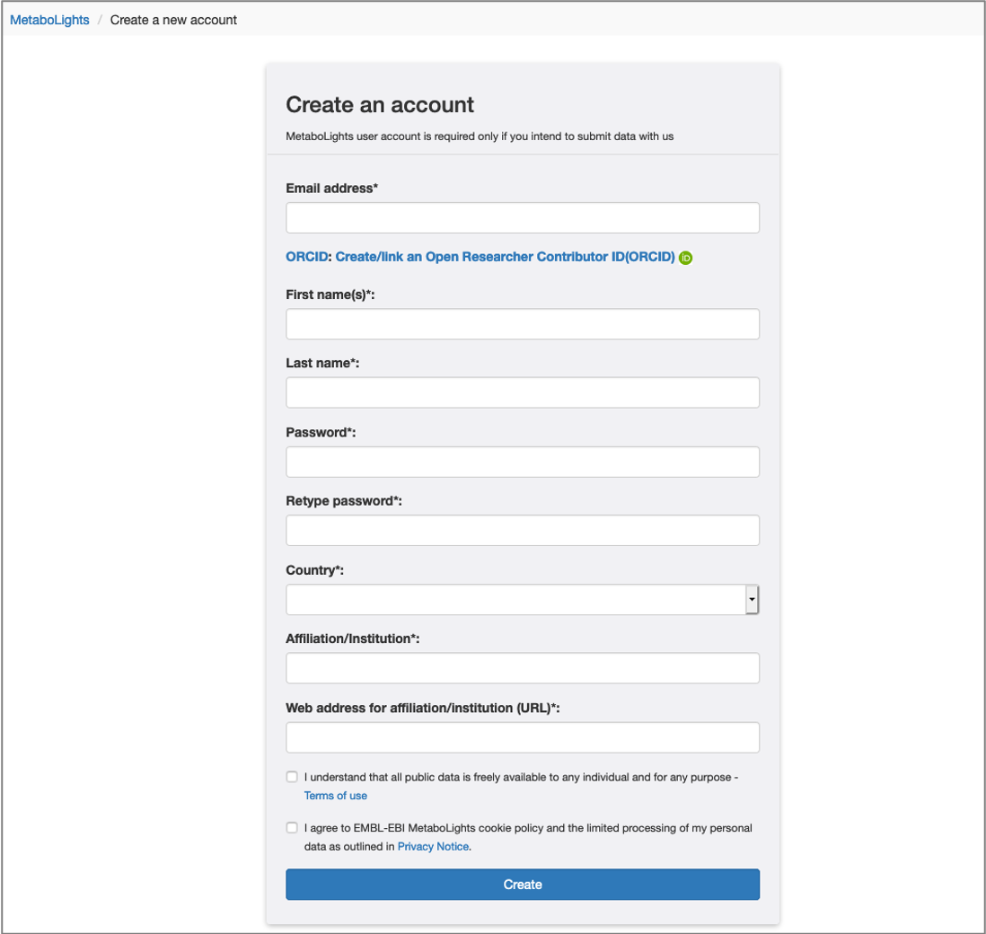Focus the Email address field

(523, 217)
